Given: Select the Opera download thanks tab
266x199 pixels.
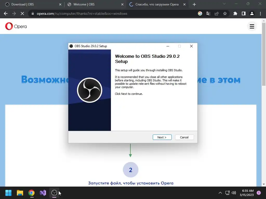Looking at the screenshot, I should coord(157,4).
